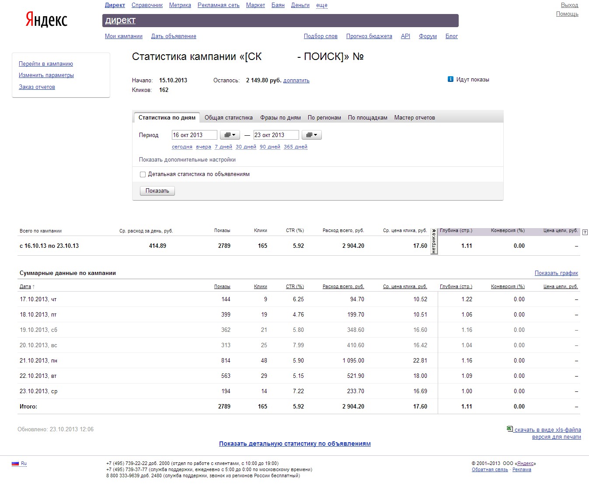The image size is (589, 486).
Task: Open Прогноз бюджета link
Action: pos(369,36)
